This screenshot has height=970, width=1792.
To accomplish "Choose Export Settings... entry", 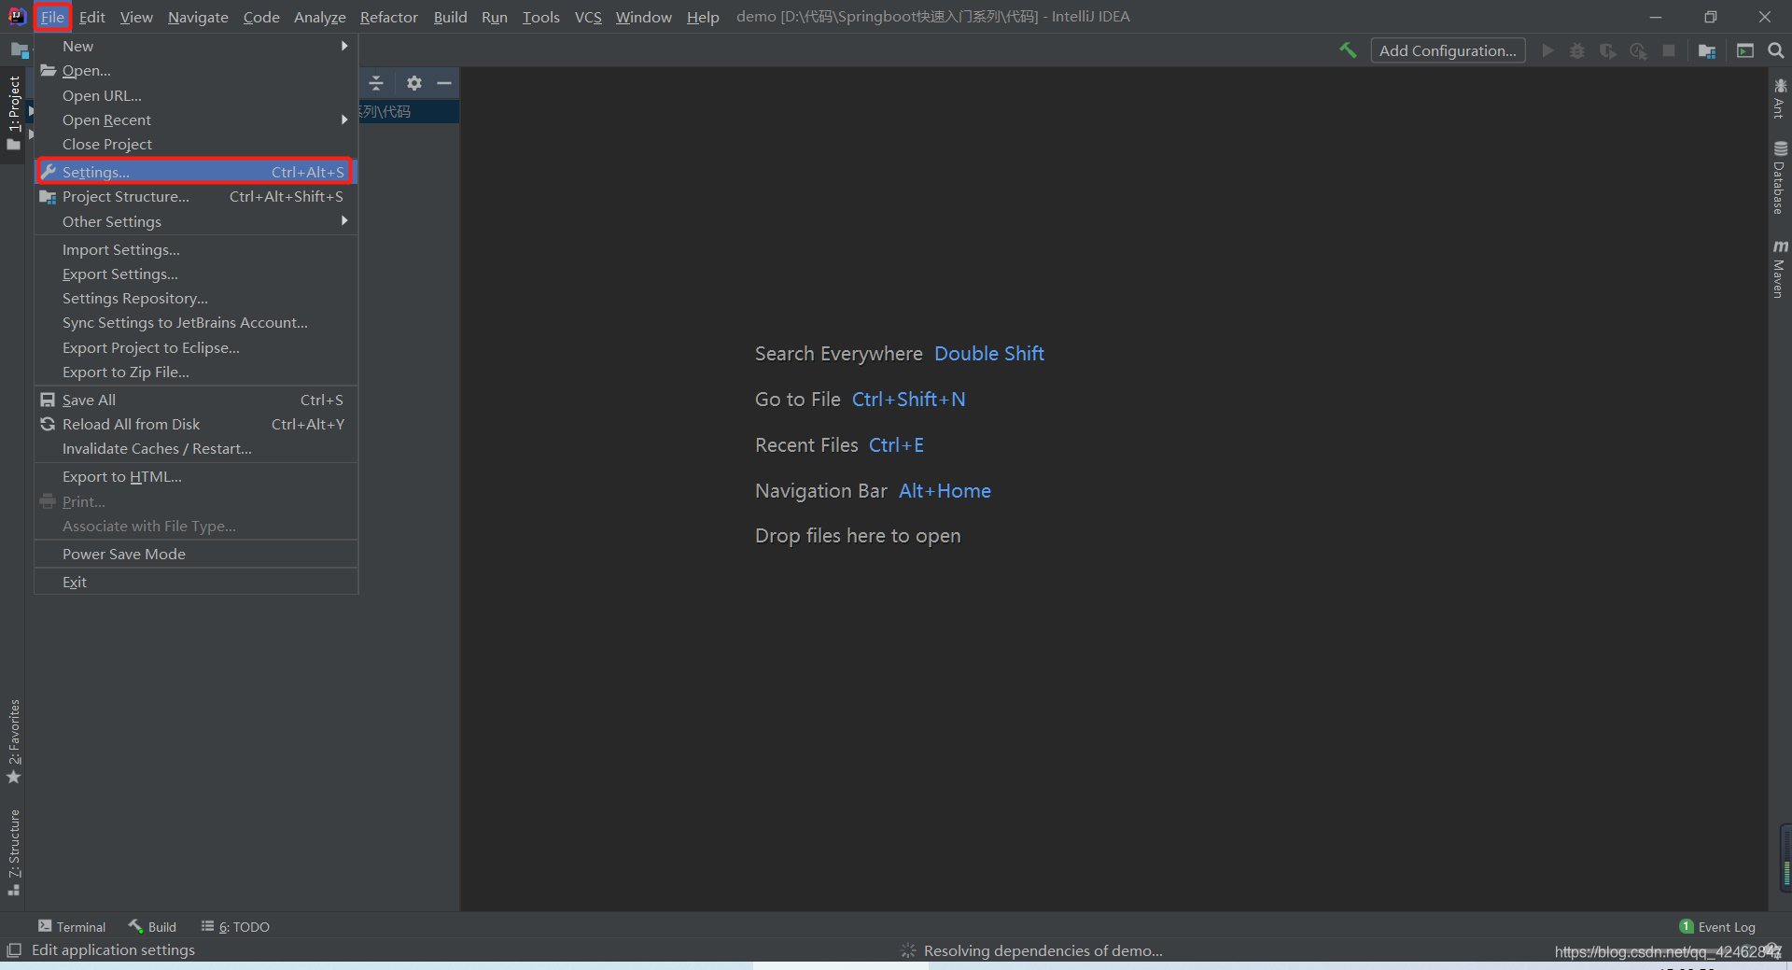I will coord(196,274).
